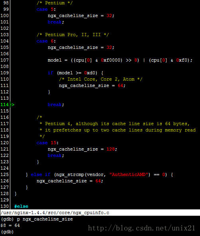Click 'case 15:' on line 120
This screenshot has height=236, width=200.
pyautogui.click(x=47, y=143)
